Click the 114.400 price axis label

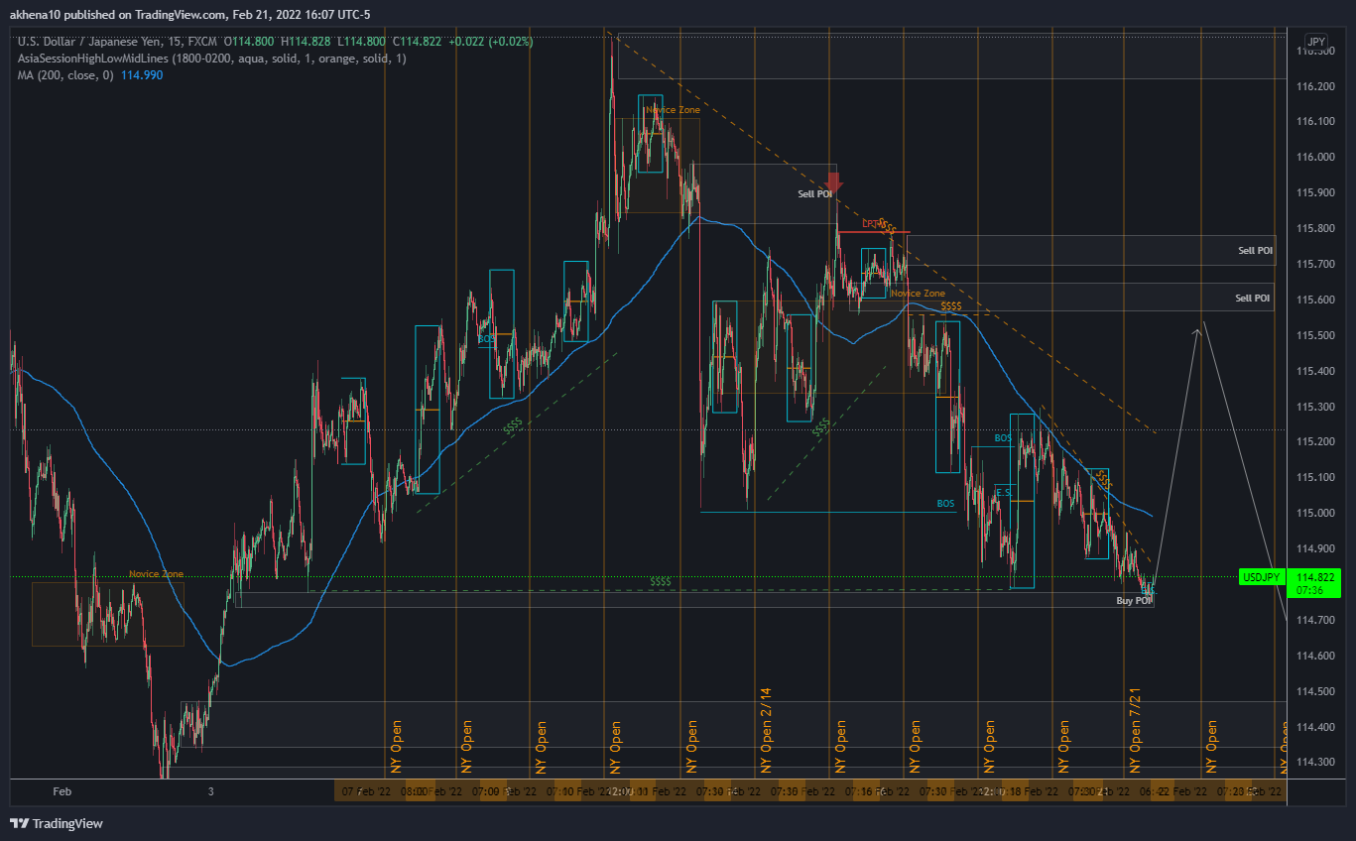tap(1314, 728)
